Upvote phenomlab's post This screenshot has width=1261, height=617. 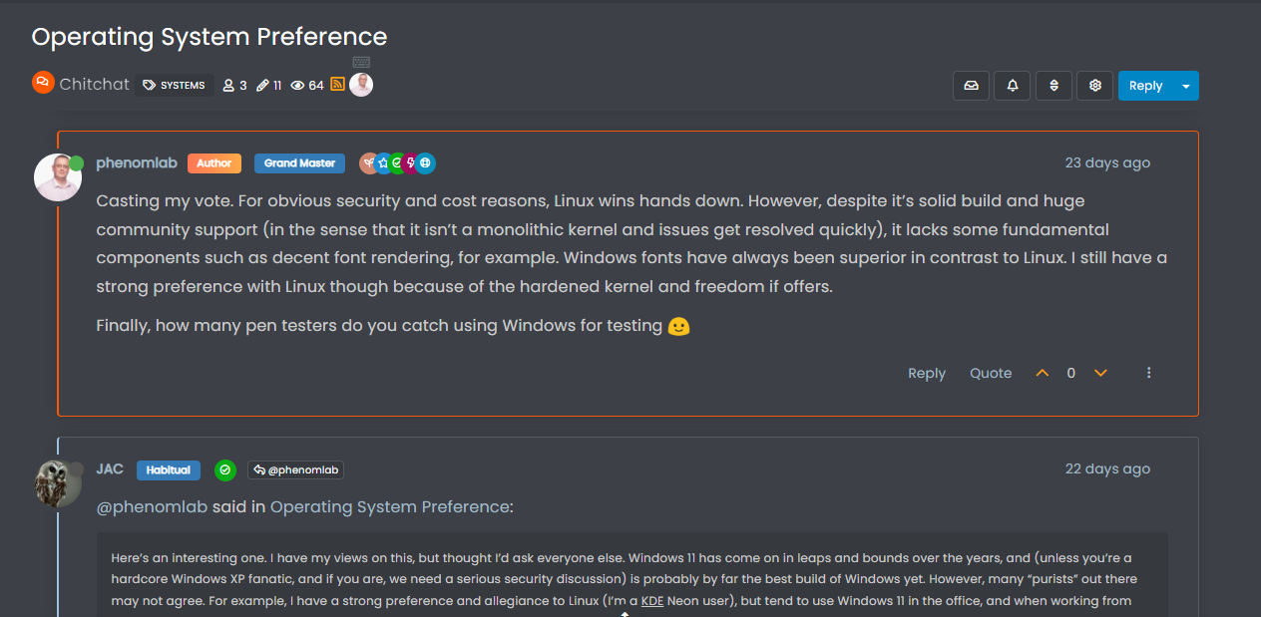(x=1043, y=373)
